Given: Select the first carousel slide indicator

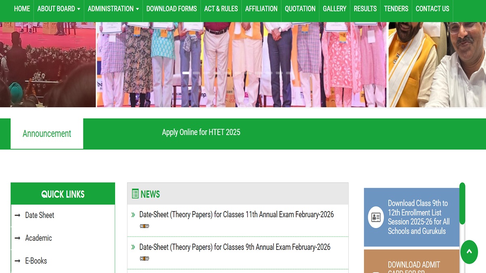Looking at the screenshot, I should click(x=186, y=73).
